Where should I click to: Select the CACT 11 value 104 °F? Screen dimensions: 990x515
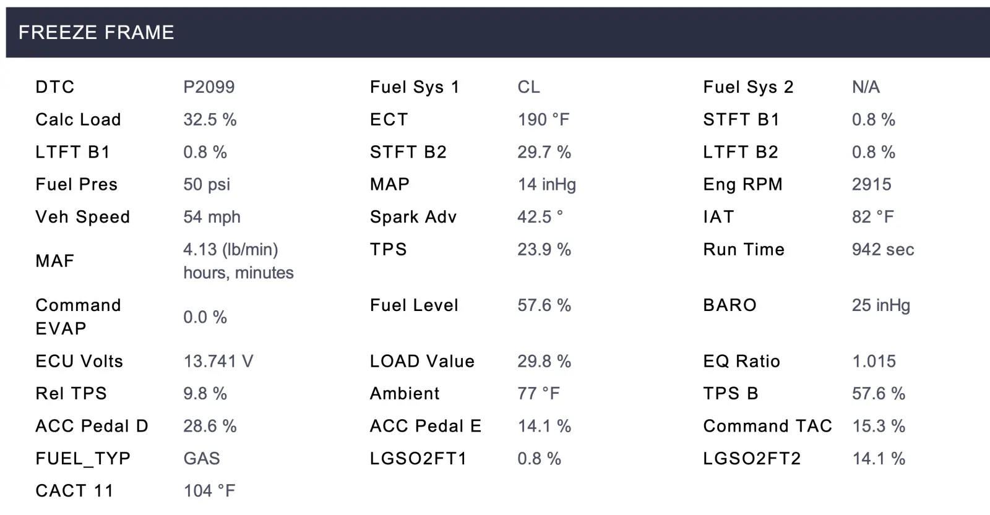209,491
